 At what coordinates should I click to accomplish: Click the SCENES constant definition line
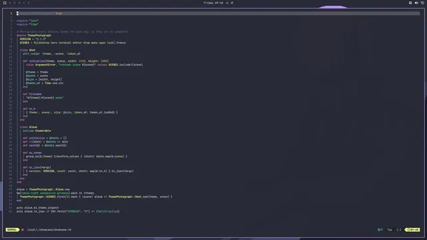(73, 43)
